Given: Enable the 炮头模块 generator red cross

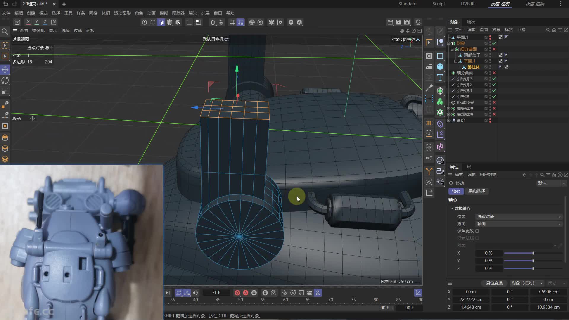Looking at the screenshot, I should point(494,108).
